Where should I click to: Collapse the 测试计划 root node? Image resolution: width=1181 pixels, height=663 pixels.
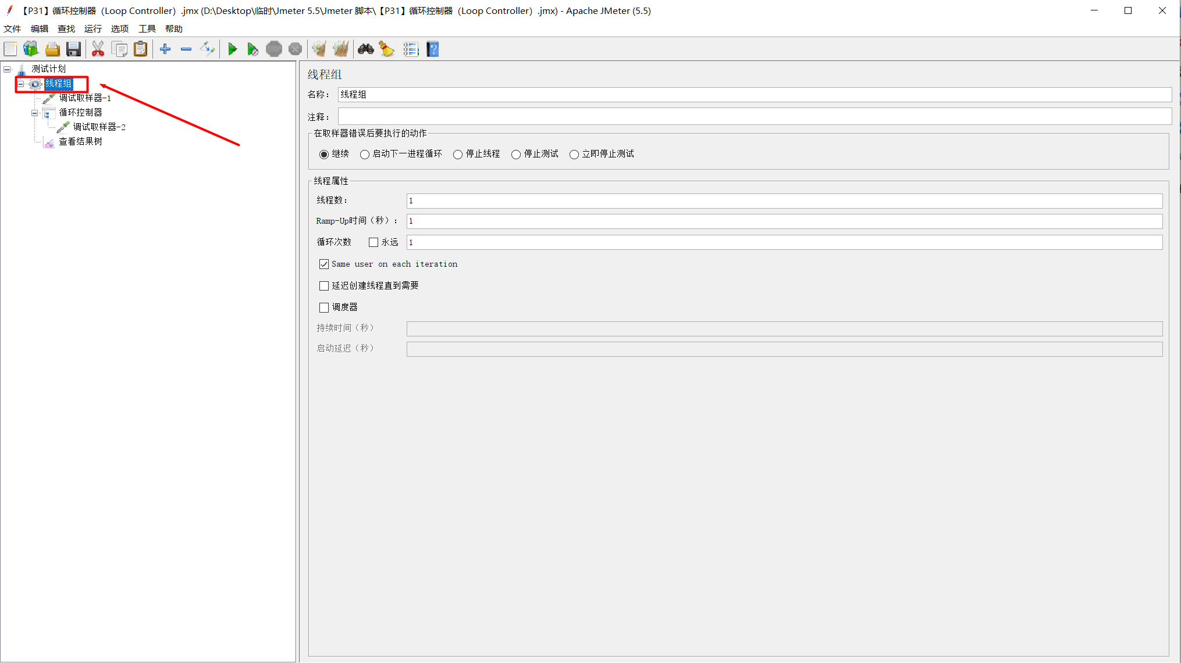click(7, 69)
